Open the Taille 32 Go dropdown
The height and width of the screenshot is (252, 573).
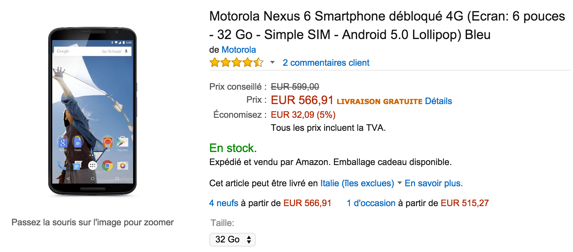click(x=232, y=240)
